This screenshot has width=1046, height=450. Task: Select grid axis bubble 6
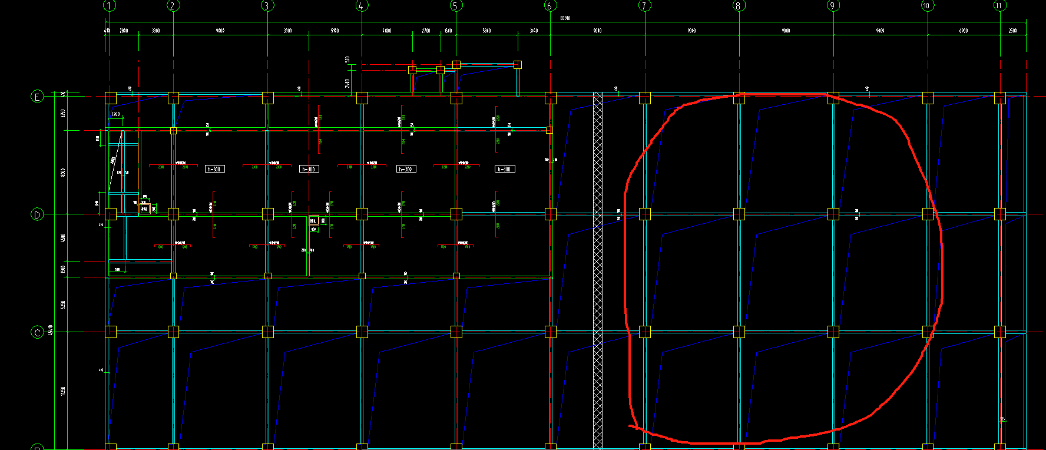550,5
